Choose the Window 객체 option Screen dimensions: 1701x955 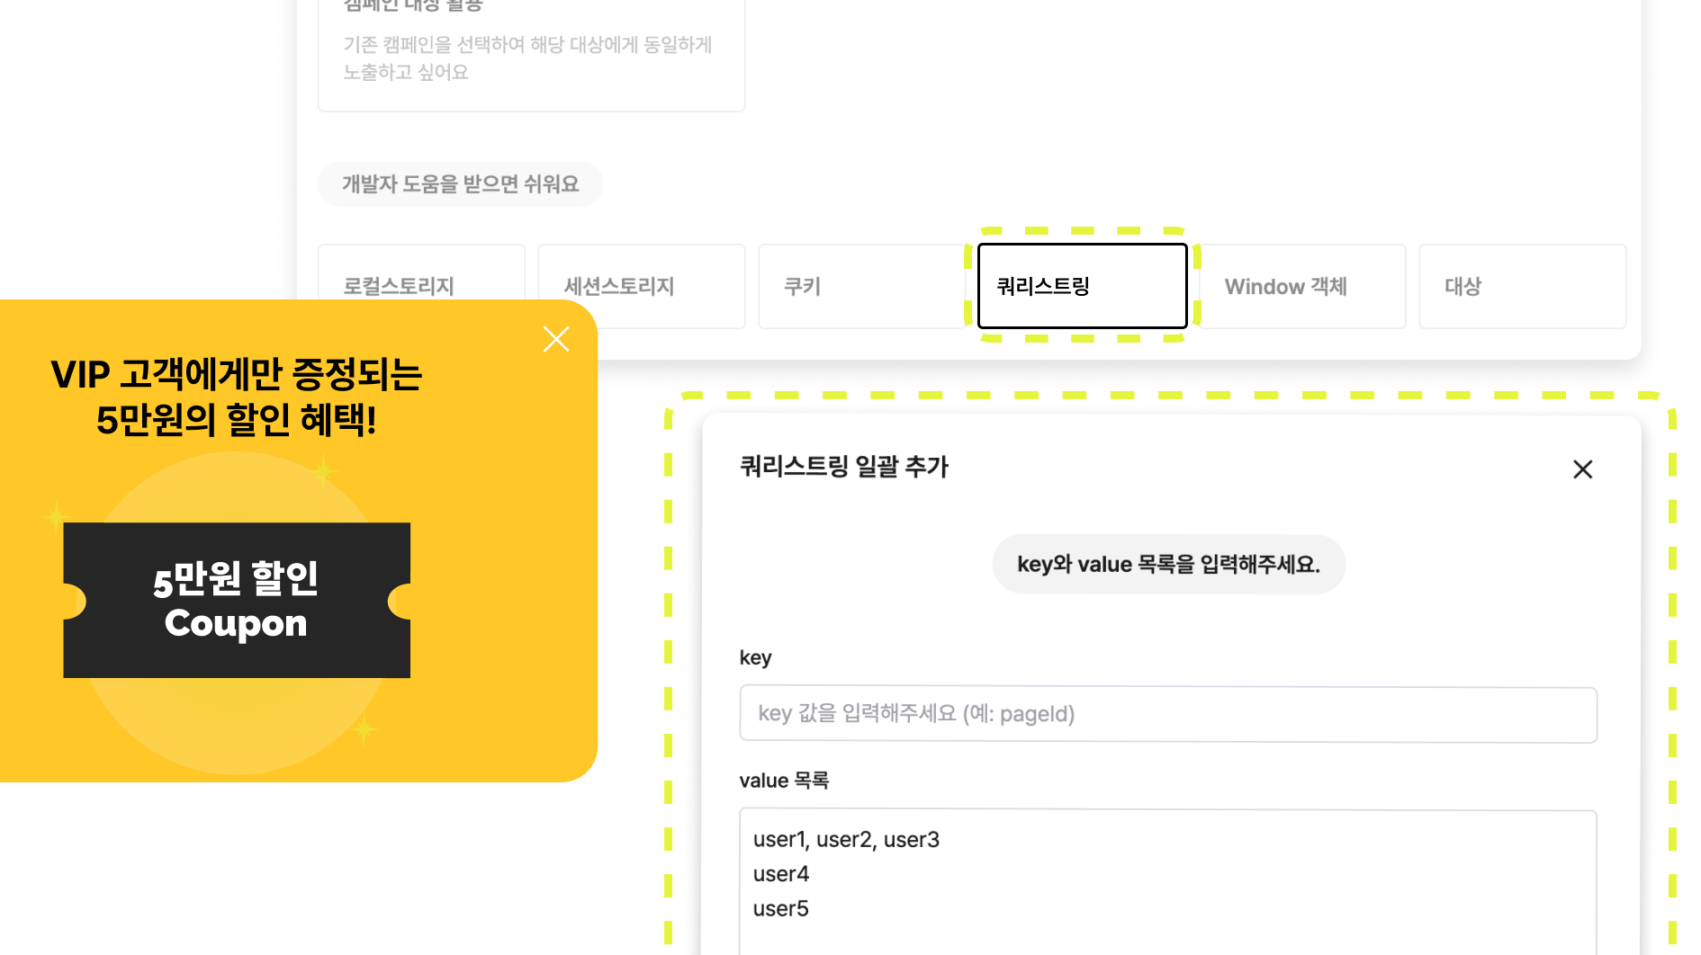[1302, 286]
